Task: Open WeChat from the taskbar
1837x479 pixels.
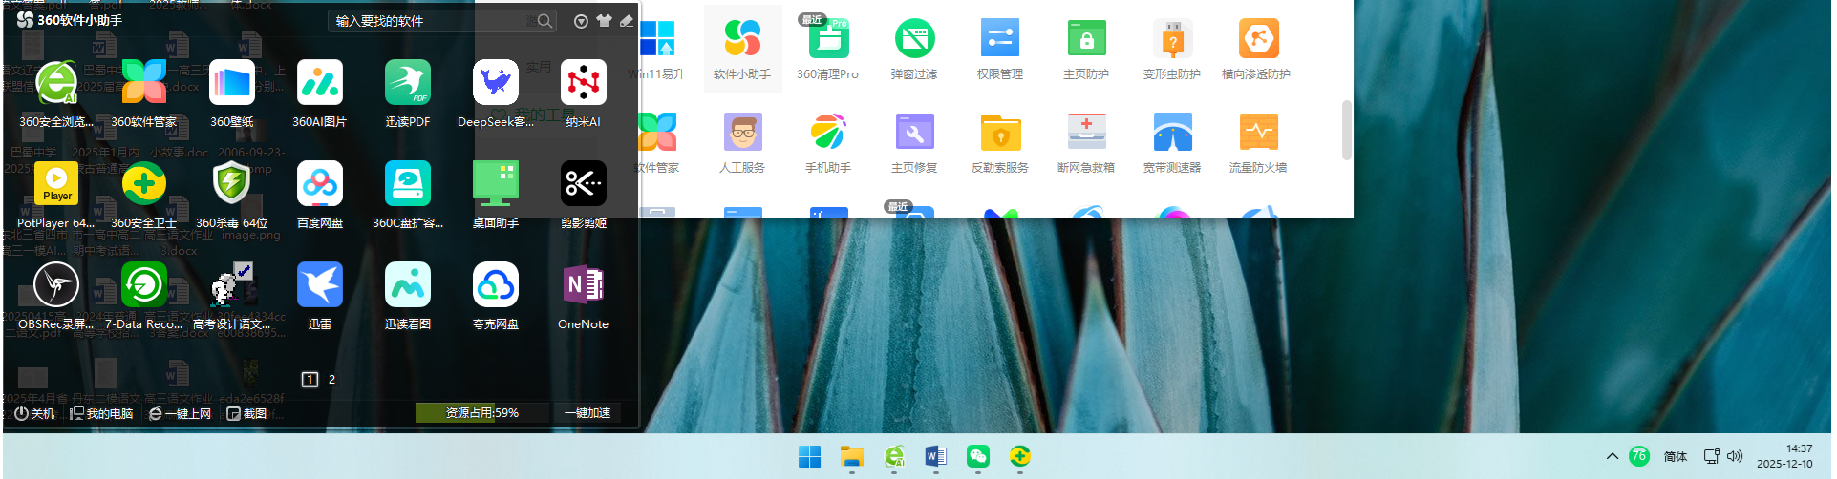Action: 978,457
